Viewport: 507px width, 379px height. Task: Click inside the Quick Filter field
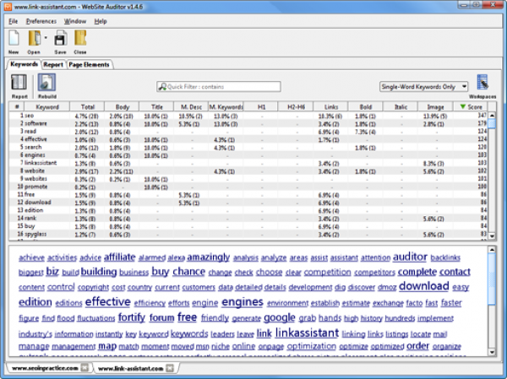[218, 86]
